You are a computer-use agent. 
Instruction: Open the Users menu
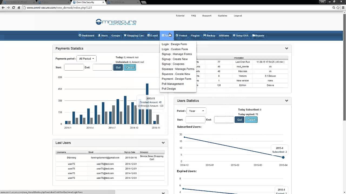pos(103,36)
